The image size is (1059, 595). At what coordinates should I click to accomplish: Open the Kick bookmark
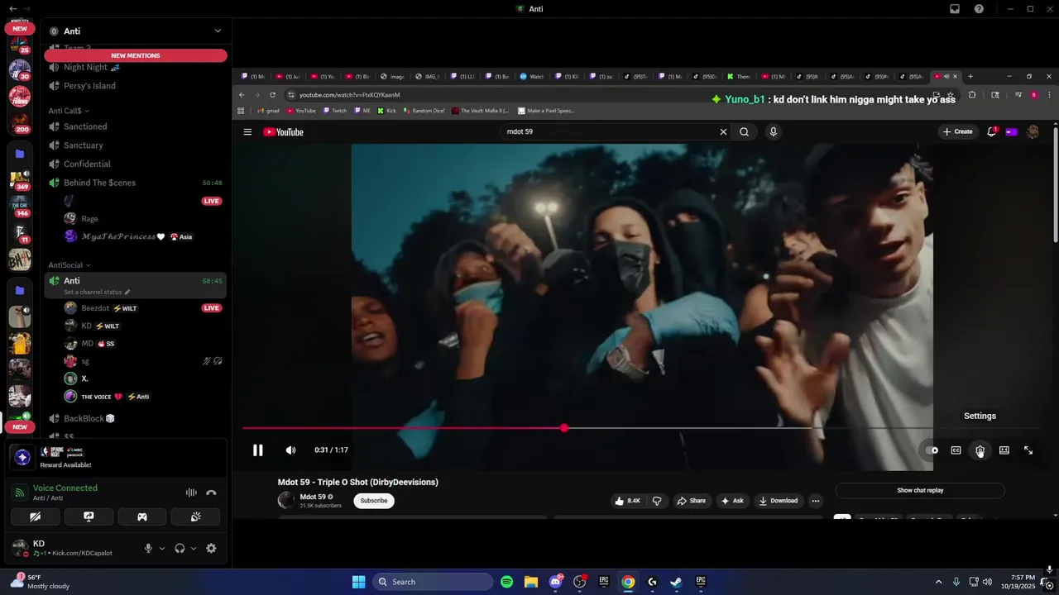(387, 111)
